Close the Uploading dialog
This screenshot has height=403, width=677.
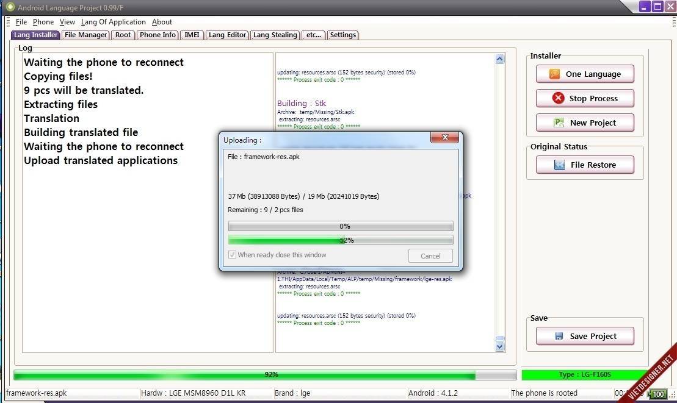click(x=444, y=137)
